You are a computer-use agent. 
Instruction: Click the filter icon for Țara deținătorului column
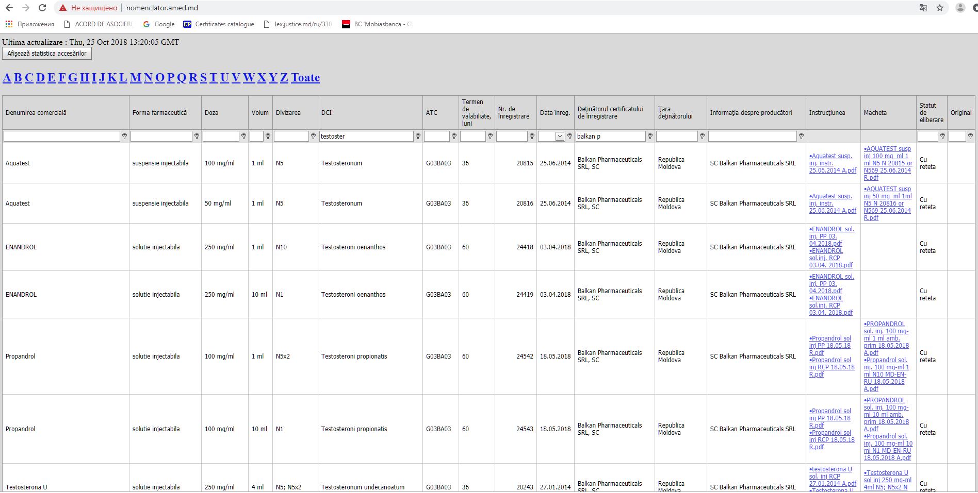click(702, 137)
